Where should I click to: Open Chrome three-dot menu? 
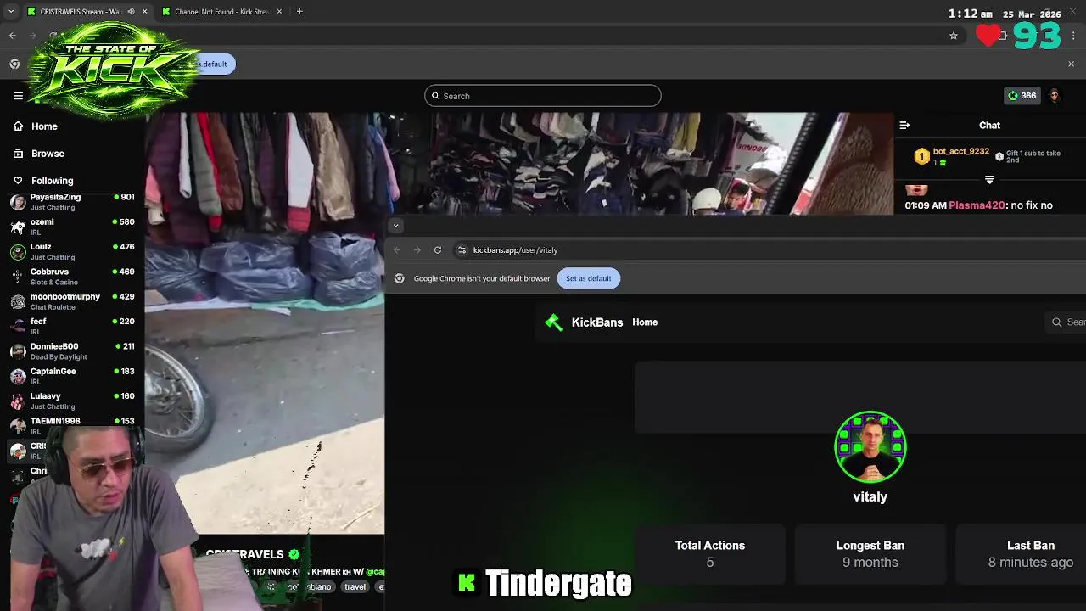coord(1074,36)
